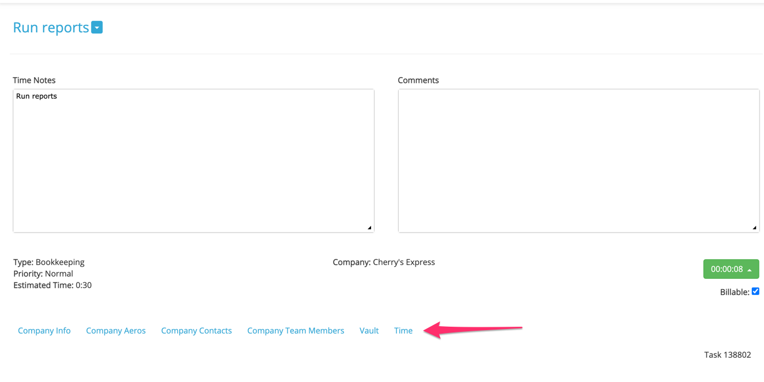Focus the Comments text box

point(578,160)
